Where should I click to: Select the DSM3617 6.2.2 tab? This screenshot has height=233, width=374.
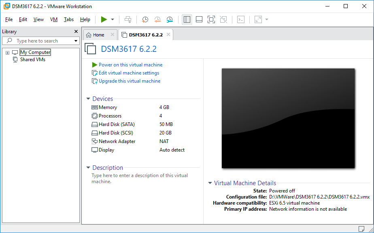146,35
